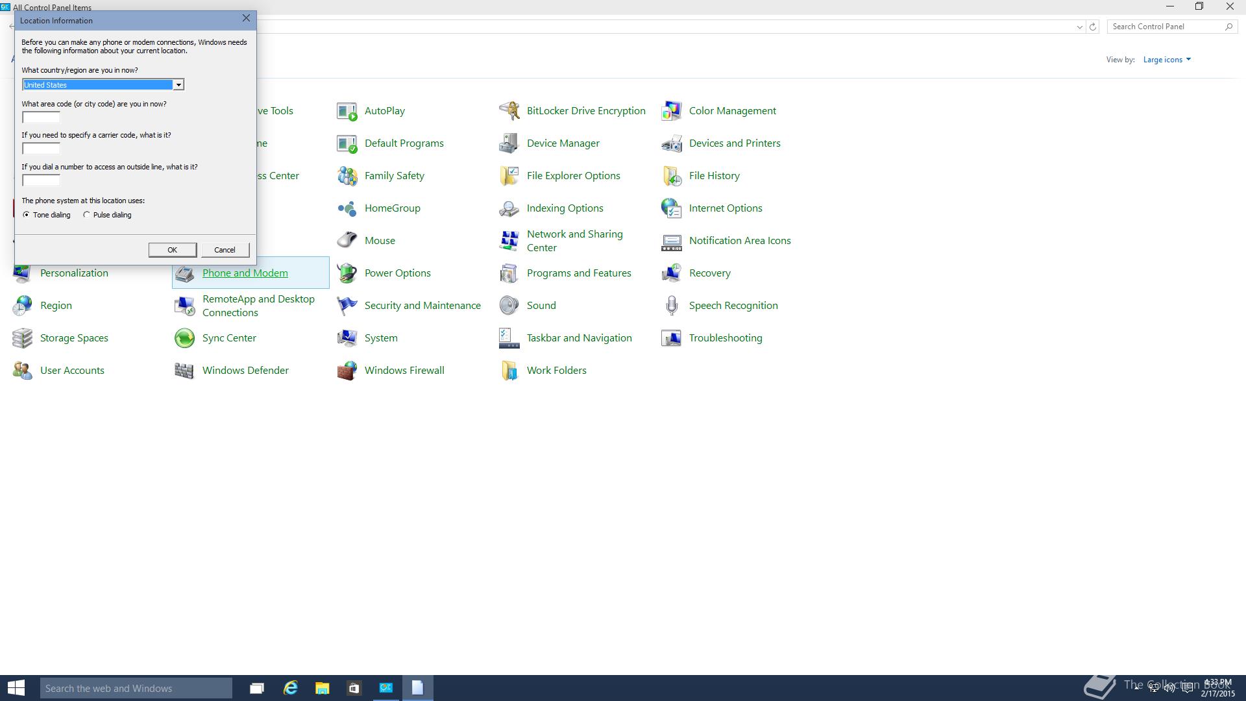1246x701 pixels.
Task: Open Task View on the taskbar
Action: point(257,688)
